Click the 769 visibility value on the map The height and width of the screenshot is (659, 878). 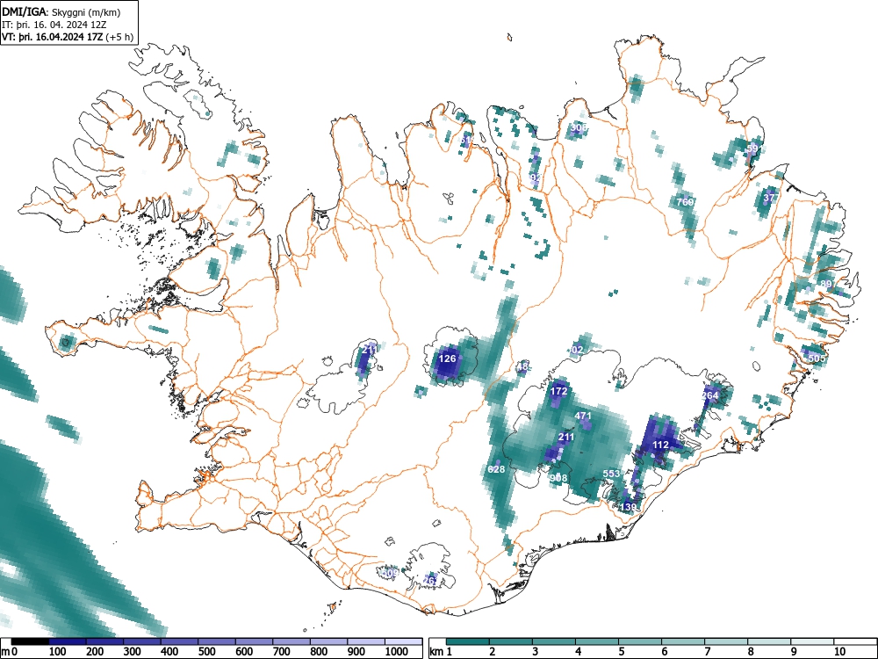(x=686, y=202)
